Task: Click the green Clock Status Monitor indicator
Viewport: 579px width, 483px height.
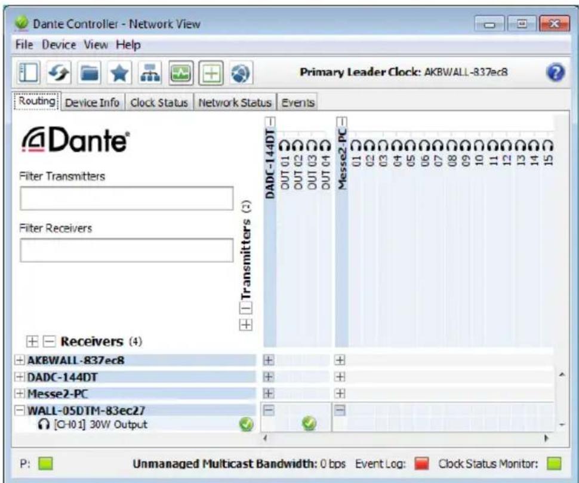Action: [553, 463]
